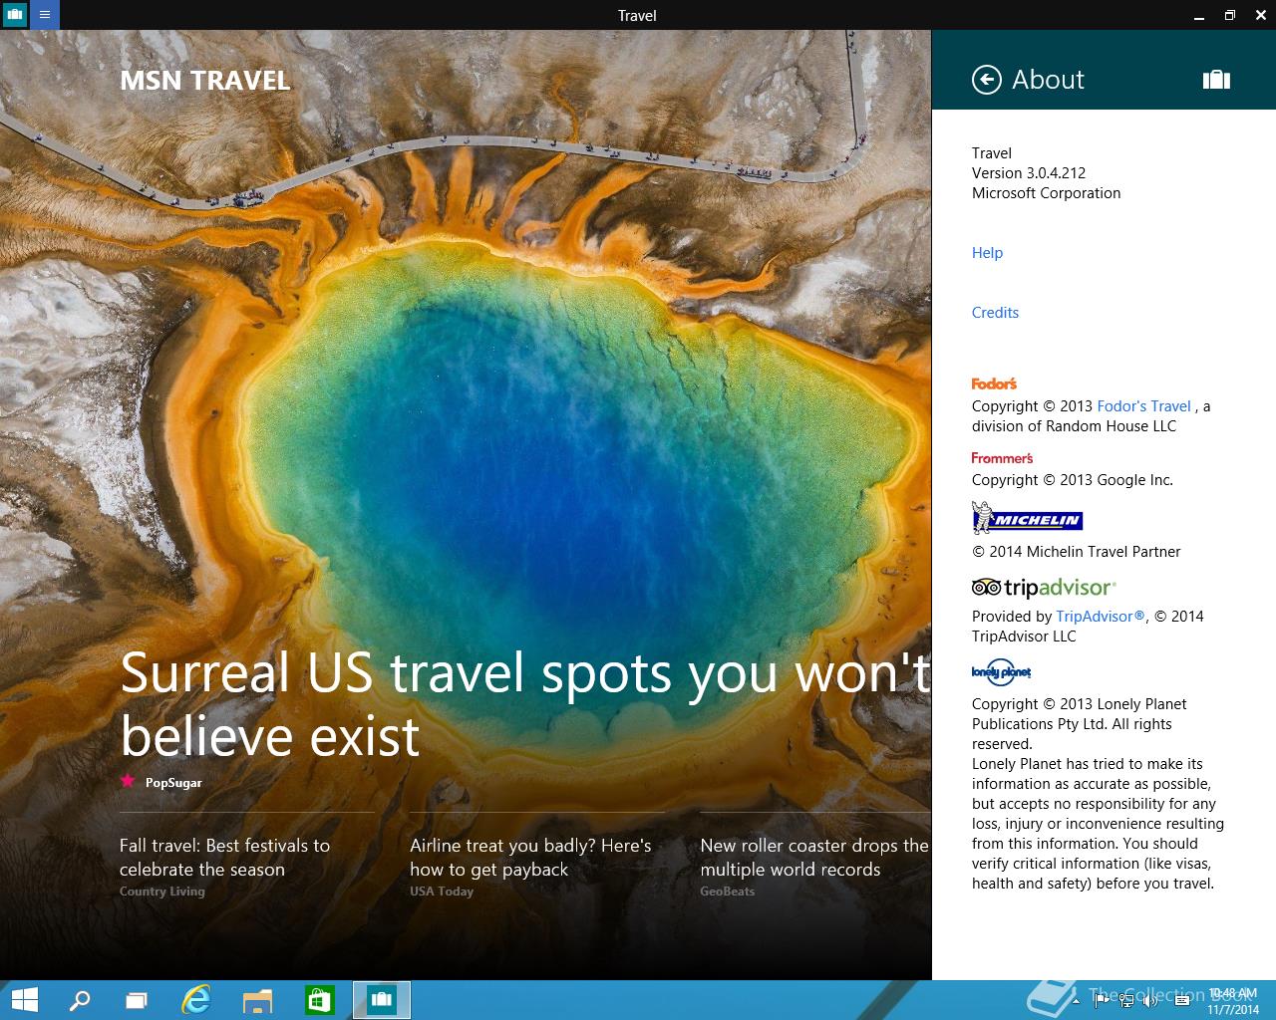Click the Travel app taskbar button
Viewport: 1276px width, 1020px height.
(382, 1000)
